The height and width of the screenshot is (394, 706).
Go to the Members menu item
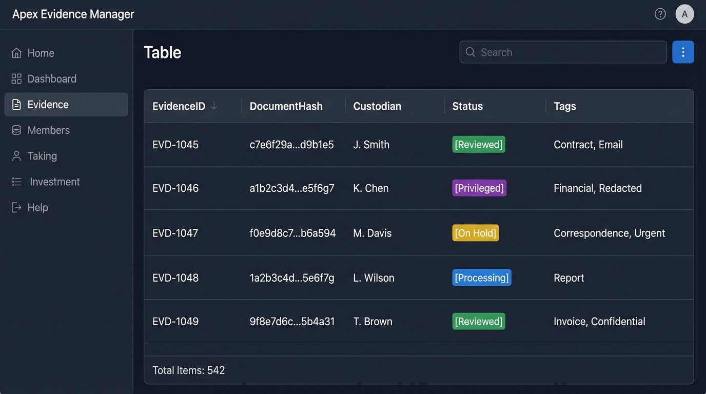pyautogui.click(x=48, y=130)
